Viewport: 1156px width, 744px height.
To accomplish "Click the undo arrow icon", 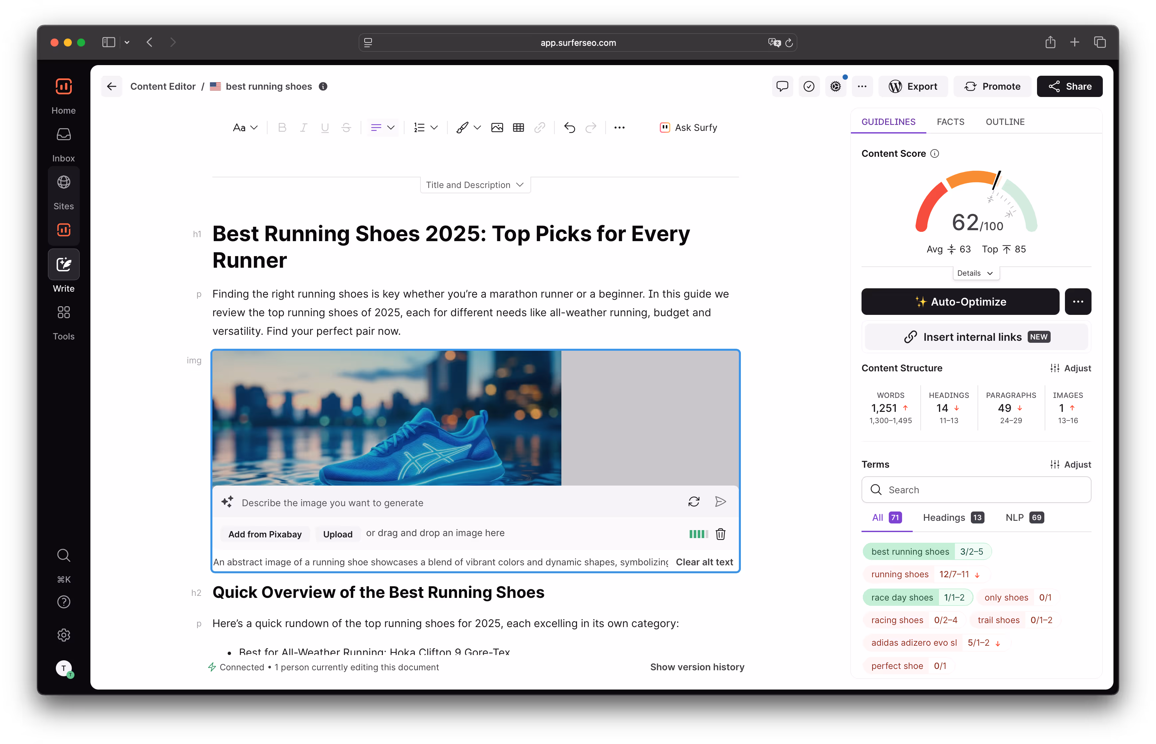I will tap(570, 128).
